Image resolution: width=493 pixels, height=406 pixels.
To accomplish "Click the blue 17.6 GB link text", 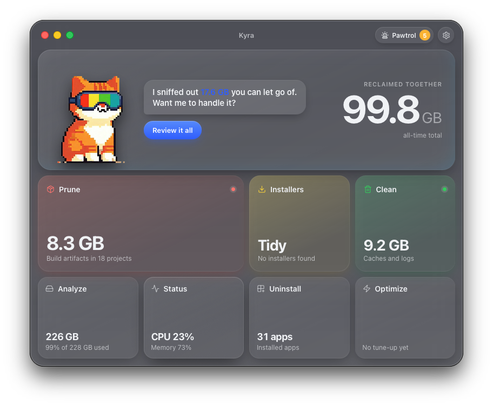I will tap(215, 92).
